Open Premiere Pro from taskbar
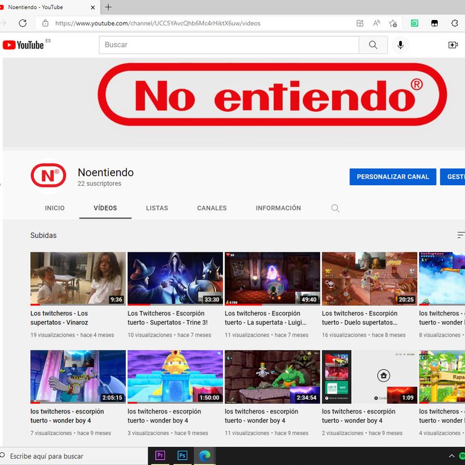 (160, 455)
